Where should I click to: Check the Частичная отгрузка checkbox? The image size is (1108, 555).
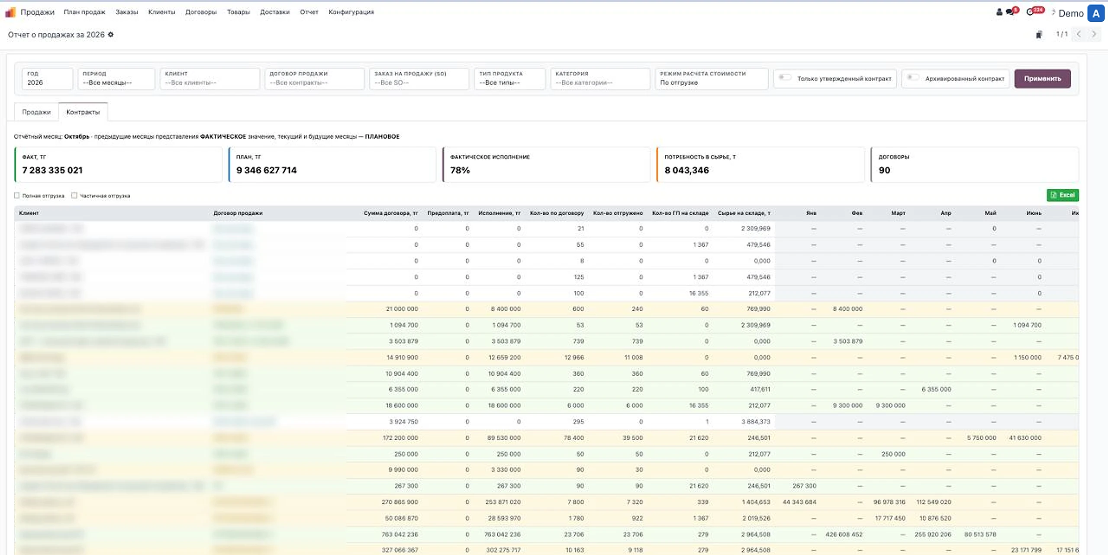pos(74,196)
